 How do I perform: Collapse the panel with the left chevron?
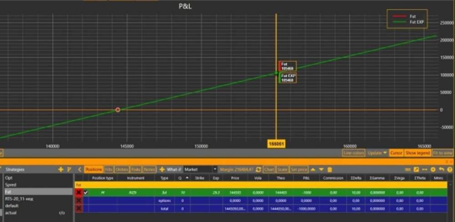(80, 169)
